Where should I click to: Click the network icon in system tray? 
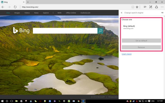[x=143, y=101]
